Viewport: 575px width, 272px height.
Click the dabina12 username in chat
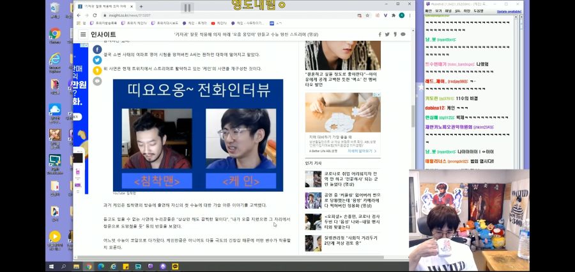tap(434, 108)
